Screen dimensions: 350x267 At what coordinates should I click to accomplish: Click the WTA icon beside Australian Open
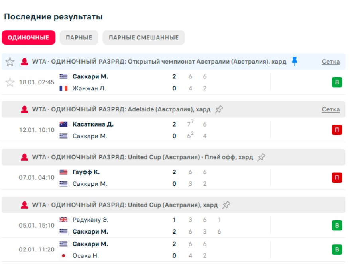[x=24, y=62]
